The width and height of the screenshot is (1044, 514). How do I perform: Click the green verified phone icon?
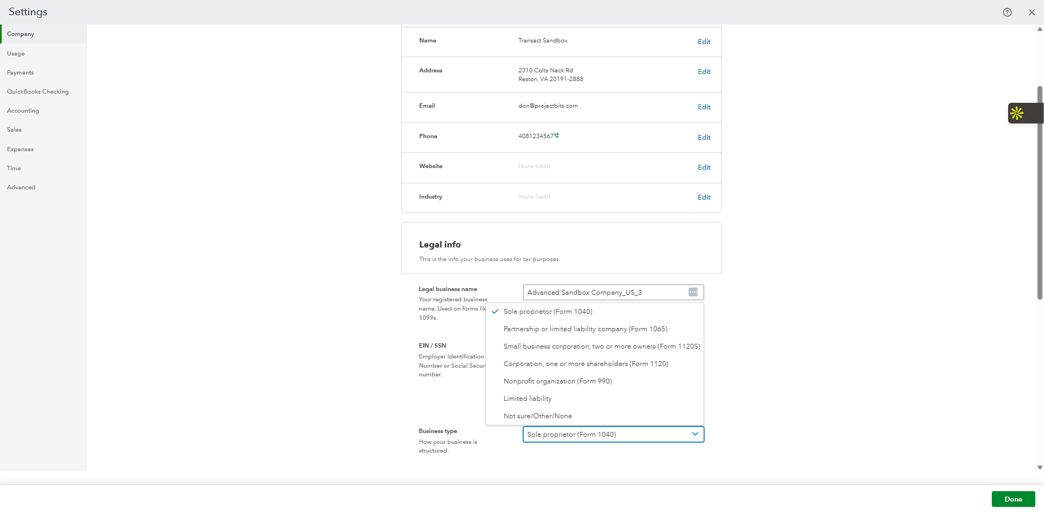557,135
